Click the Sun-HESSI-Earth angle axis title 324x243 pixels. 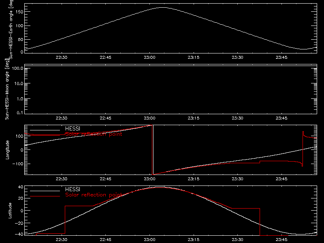coord(11,30)
